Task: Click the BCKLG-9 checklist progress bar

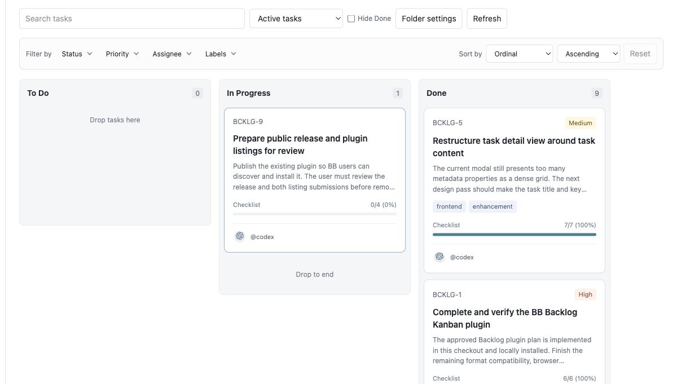Action: click(315, 214)
